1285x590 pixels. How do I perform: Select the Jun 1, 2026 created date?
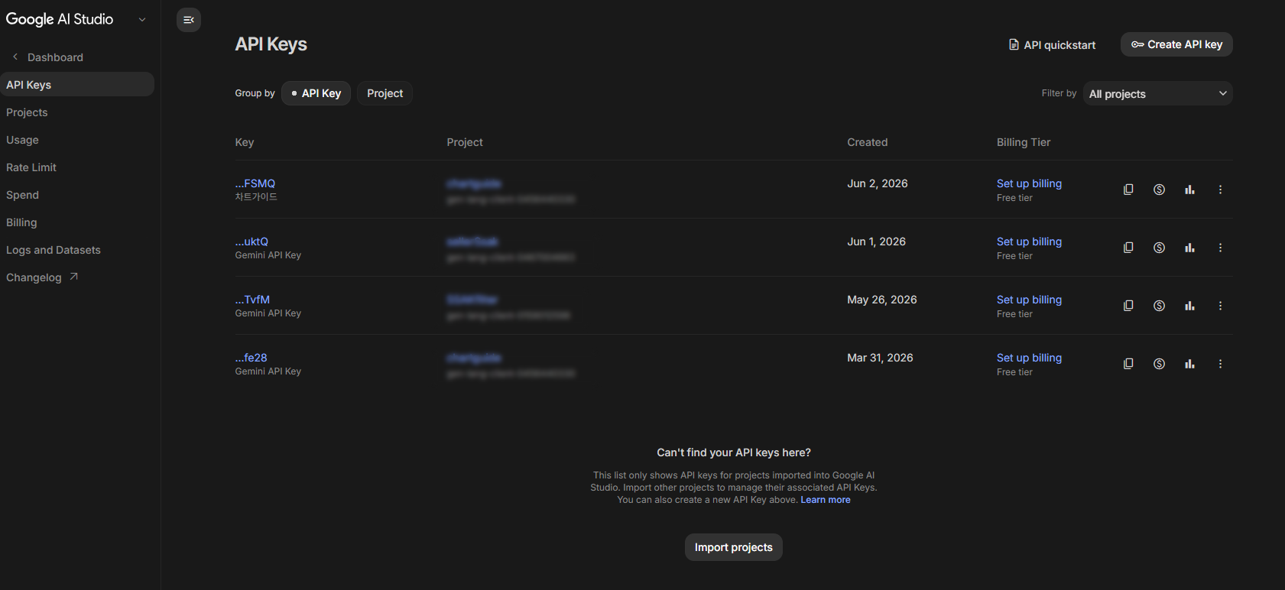click(876, 242)
